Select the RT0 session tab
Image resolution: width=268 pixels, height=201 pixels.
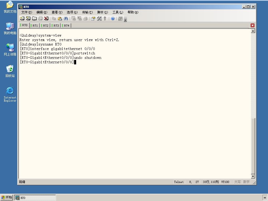tap(24, 25)
